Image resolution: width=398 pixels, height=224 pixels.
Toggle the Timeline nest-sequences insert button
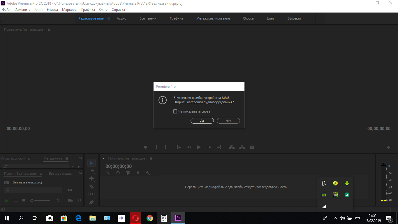tap(108, 173)
